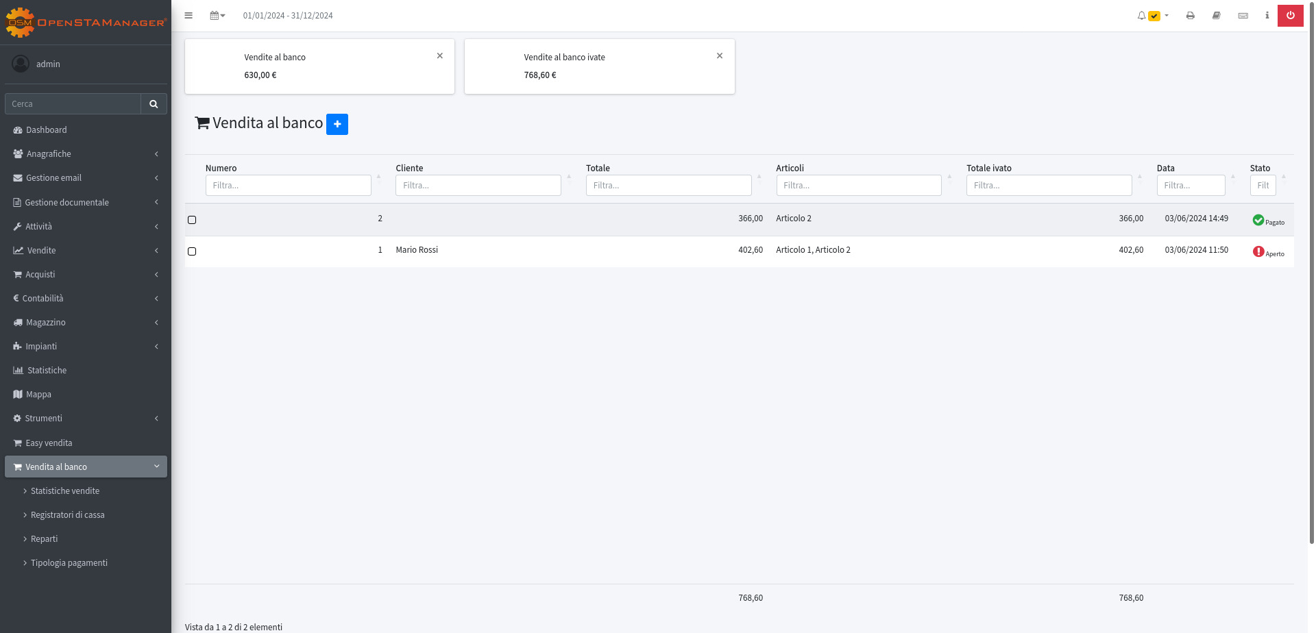1316x633 pixels.
Task: Click the green Pagato status icon
Action: 1258,220
